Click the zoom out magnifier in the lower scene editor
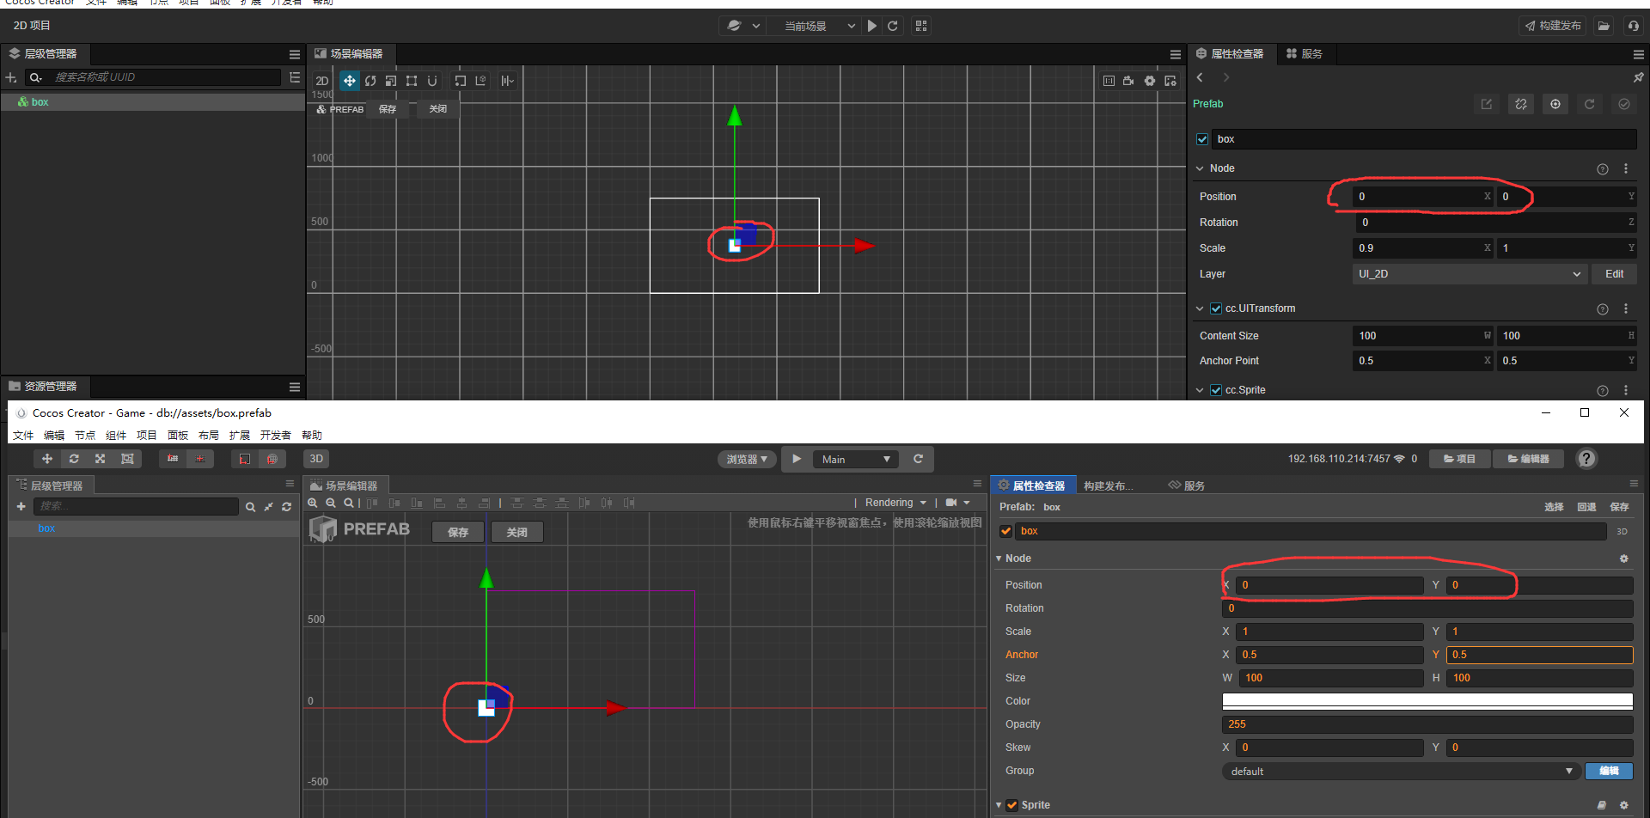 click(x=331, y=503)
